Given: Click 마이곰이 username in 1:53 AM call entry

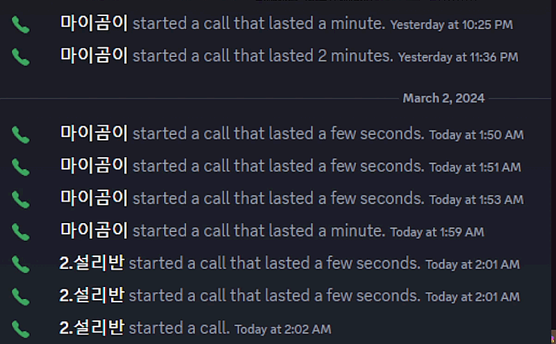Looking at the screenshot, I should coord(94,198).
